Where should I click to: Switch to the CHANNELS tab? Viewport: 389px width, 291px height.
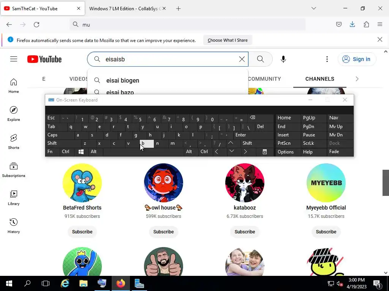click(319, 79)
